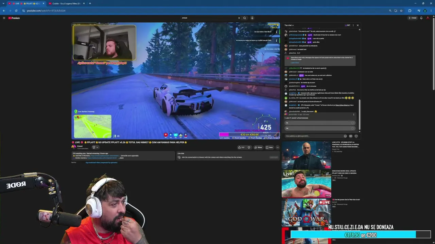The image size is (435, 244).
Task: Select the "Nu" poll option
Action: (x=320, y=128)
